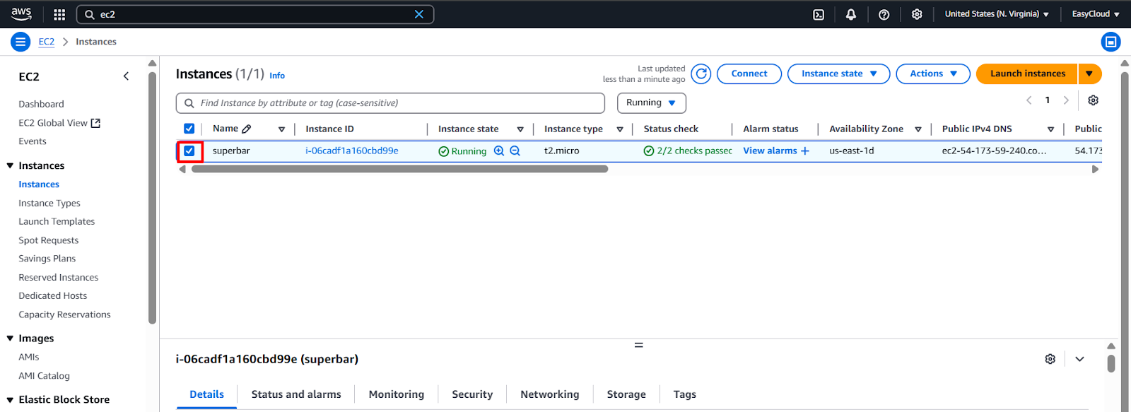The height and width of the screenshot is (412, 1131).
Task: Collapse the Images sidebar section
Action: (10, 339)
